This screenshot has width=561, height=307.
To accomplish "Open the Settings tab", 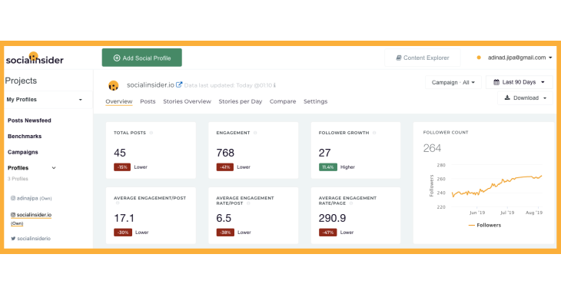I will click(316, 101).
